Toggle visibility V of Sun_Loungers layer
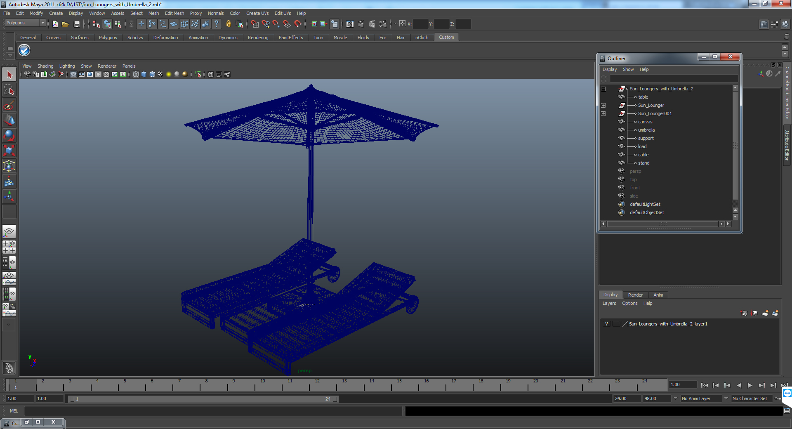The image size is (792, 429). coord(606,324)
